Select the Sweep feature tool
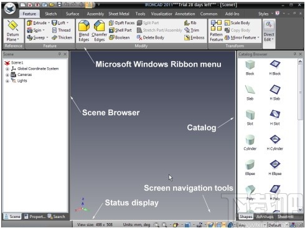305x228 pixels. [x=36, y=37]
